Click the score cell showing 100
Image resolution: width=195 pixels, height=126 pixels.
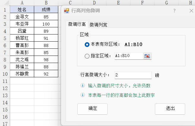click(x=46, y=24)
